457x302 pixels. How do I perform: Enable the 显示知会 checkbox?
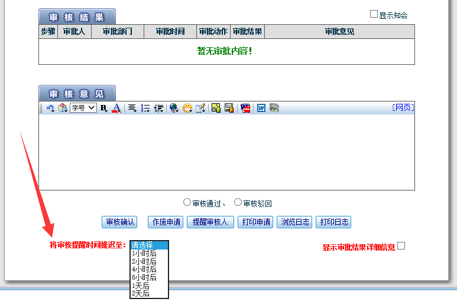point(374,14)
